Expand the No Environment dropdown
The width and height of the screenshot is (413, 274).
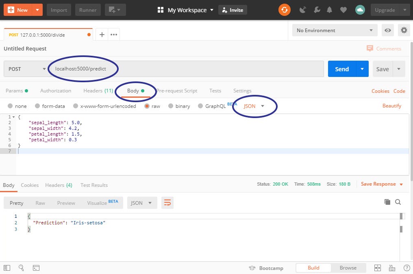point(335,31)
